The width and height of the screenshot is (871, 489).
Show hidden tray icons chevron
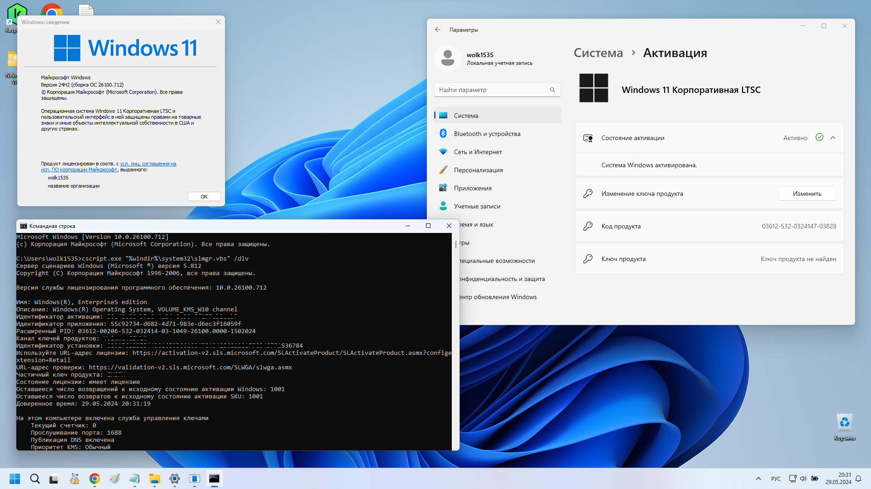pos(758,479)
